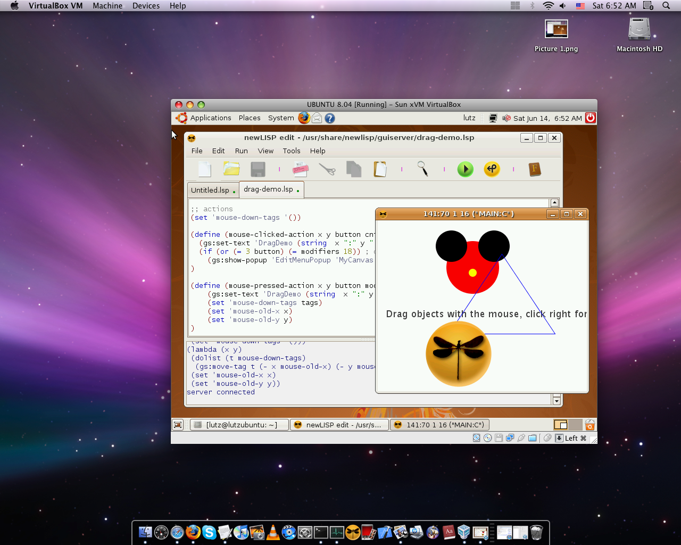
Task: Click the VirtualBox CD/DVD status icon
Action: coord(487,438)
